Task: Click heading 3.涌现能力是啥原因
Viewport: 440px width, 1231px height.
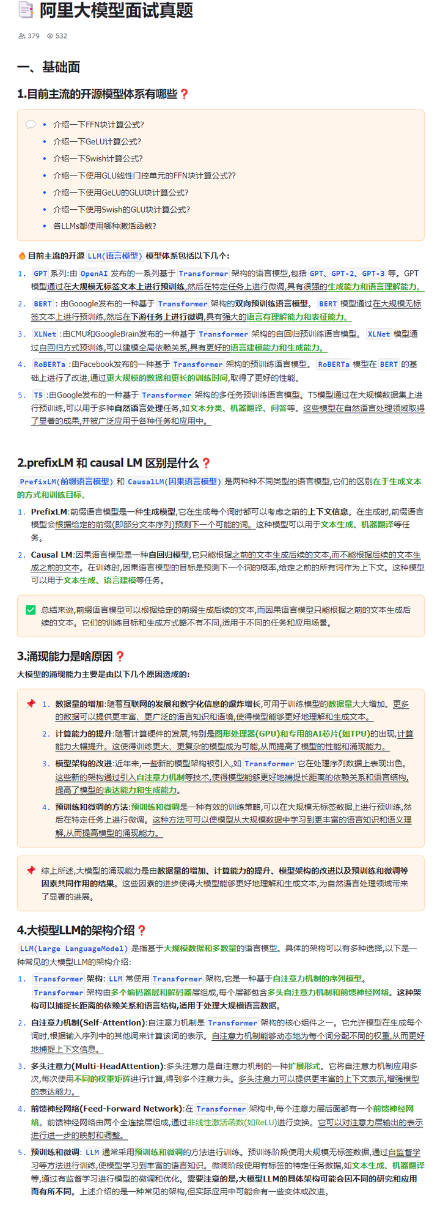Action: pyautogui.click(x=65, y=657)
